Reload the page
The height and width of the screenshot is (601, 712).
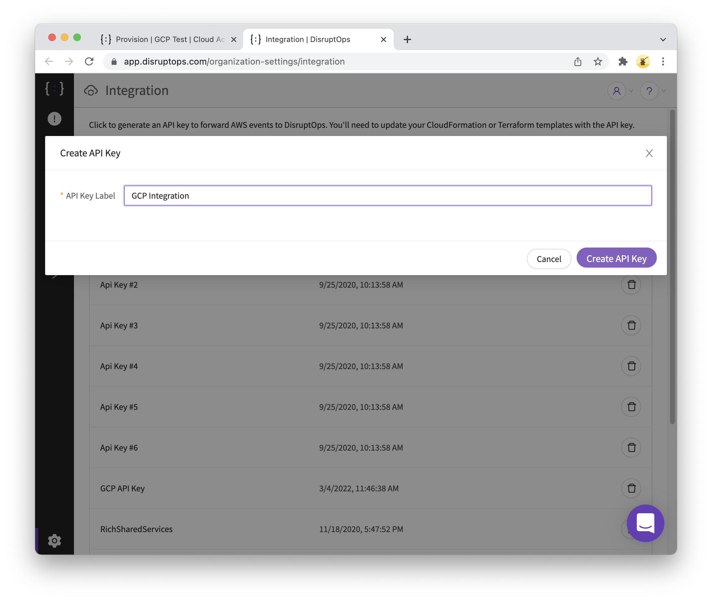90,62
